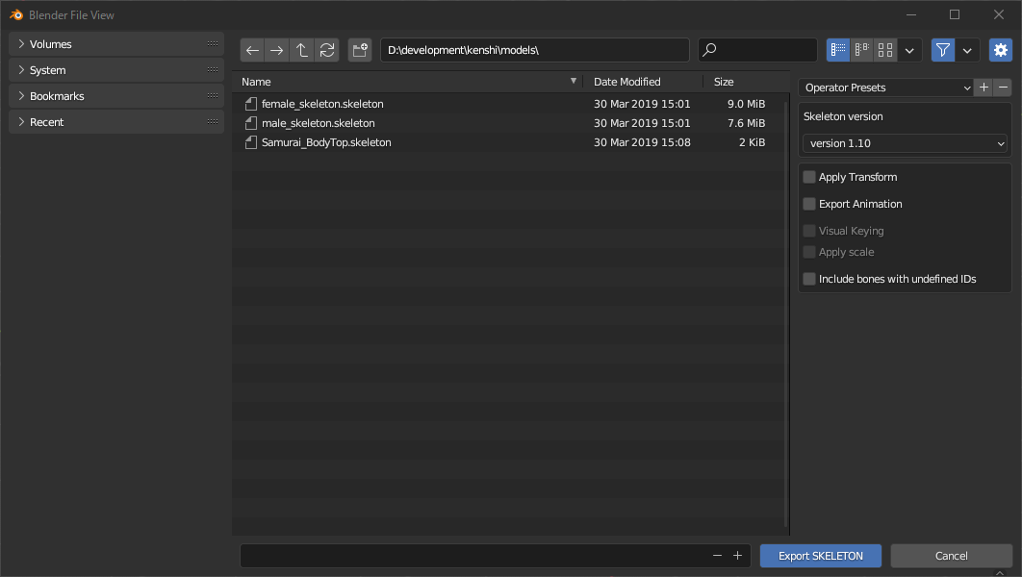Screen dimensions: 1022x577
Task: Click the Volumes panel drag grip
Action: [213, 43]
